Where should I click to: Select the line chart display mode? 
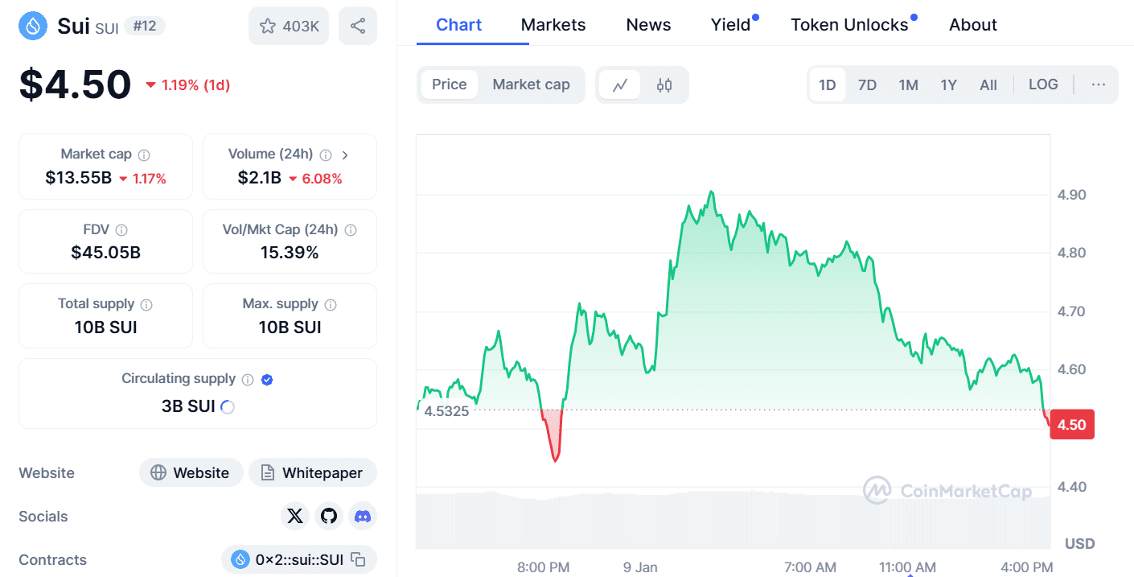coord(620,84)
